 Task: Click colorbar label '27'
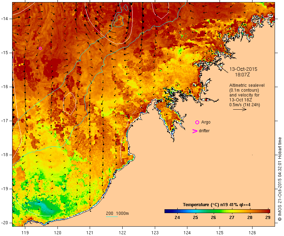pyautogui.click(x=232, y=217)
